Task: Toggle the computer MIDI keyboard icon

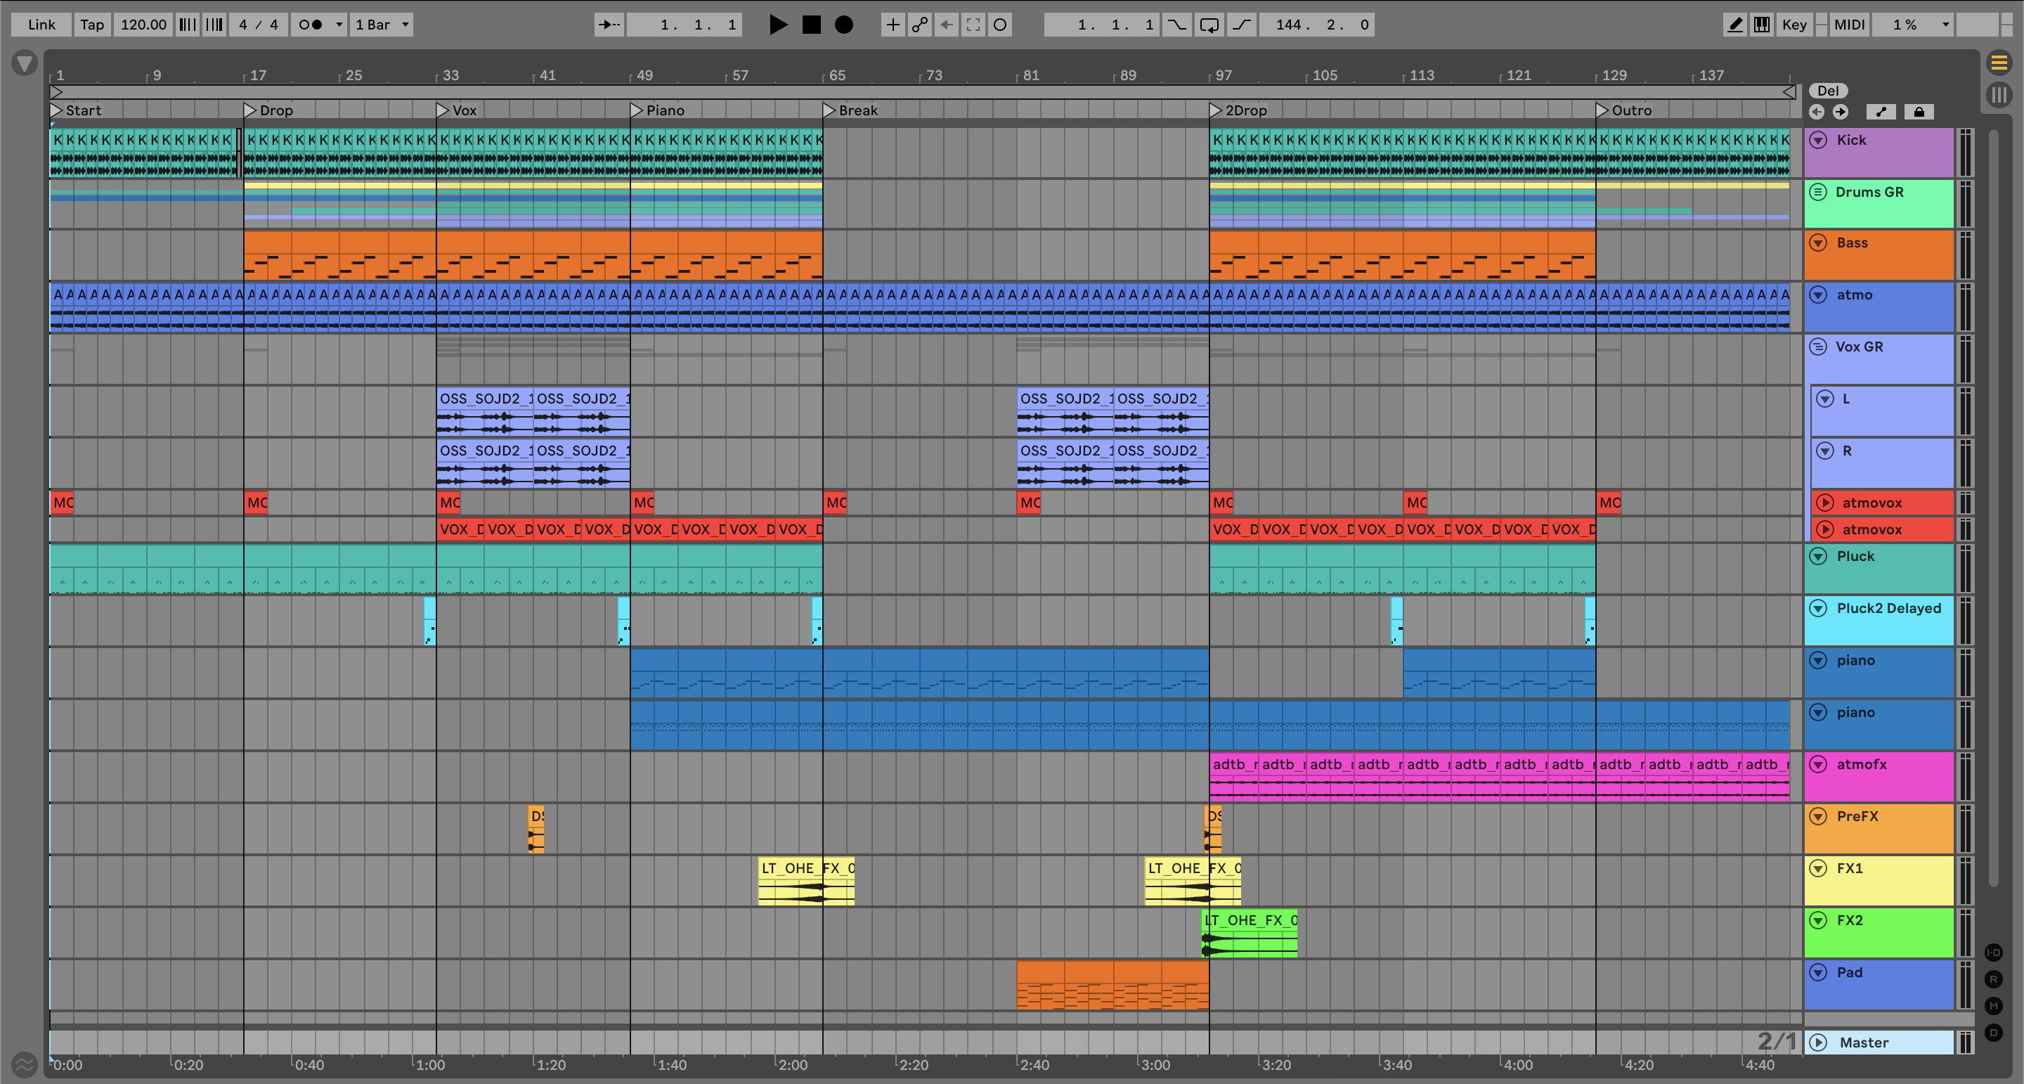Action: click(x=1762, y=25)
